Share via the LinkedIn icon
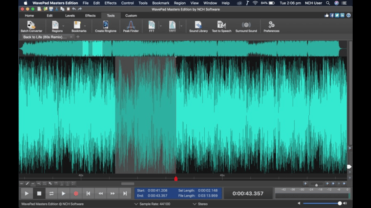The width and height of the screenshot is (371, 208). tap(342, 15)
